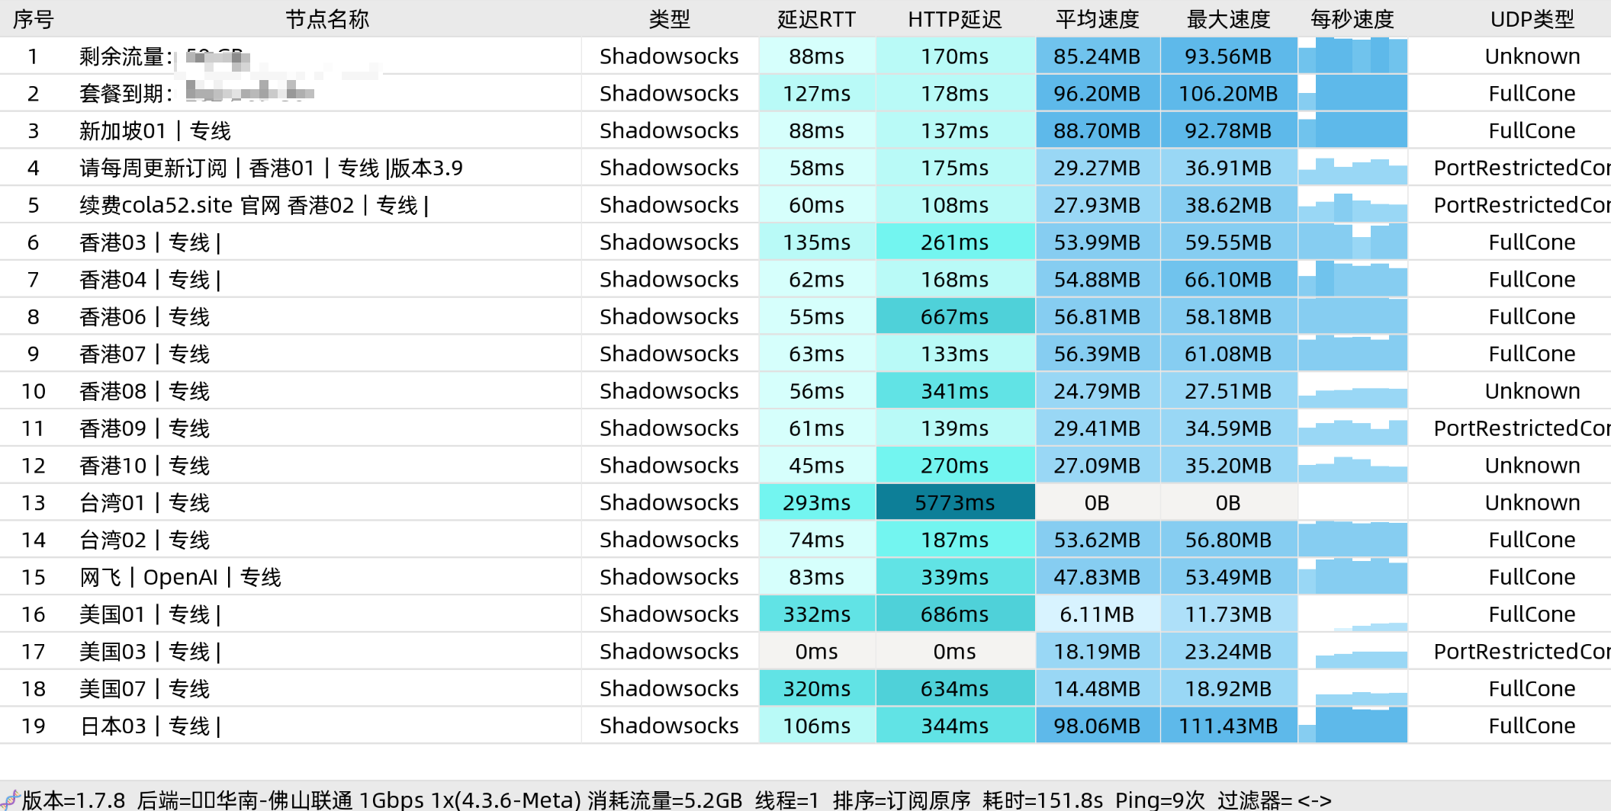The height and width of the screenshot is (811, 1611).
Task: Click the Ping=9次 footer entry
Action: coord(1160,800)
